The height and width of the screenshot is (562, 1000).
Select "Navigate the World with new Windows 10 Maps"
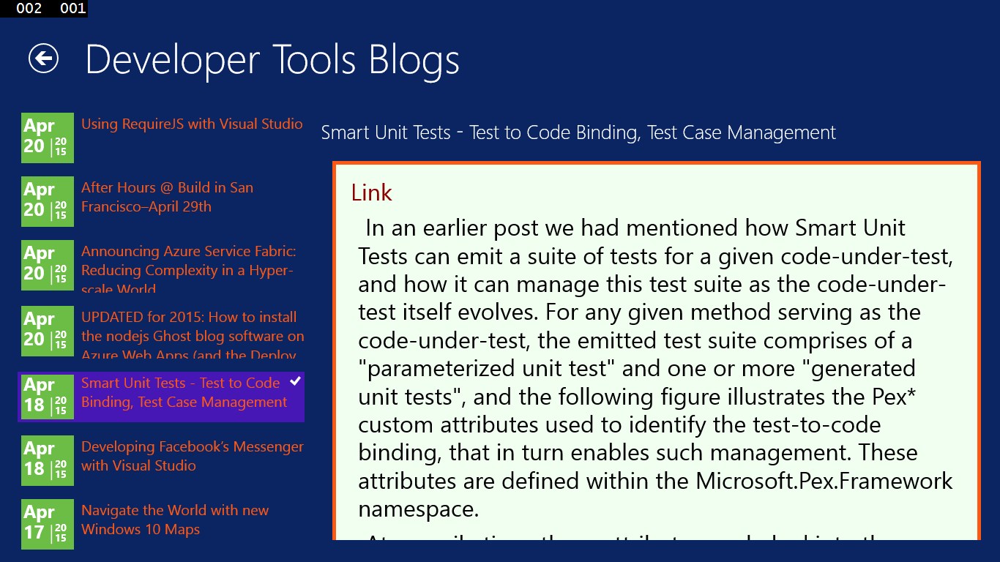pos(175,519)
